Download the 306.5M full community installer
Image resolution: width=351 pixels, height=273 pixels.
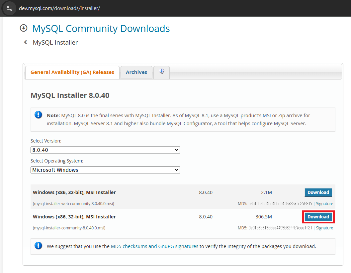coord(318,217)
